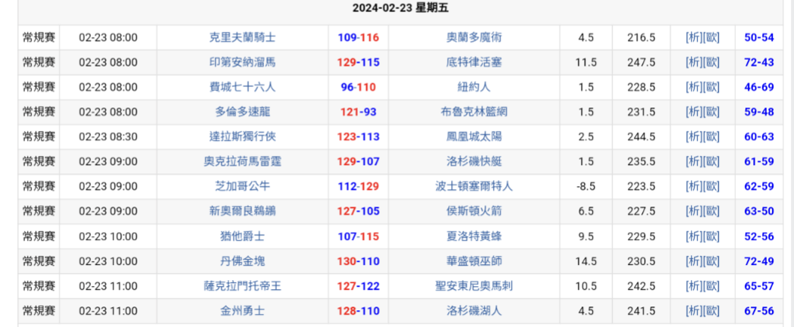The width and height of the screenshot is (794, 327).
Task: Open team 新奧爾良鵜鶘
Action: 242,210
